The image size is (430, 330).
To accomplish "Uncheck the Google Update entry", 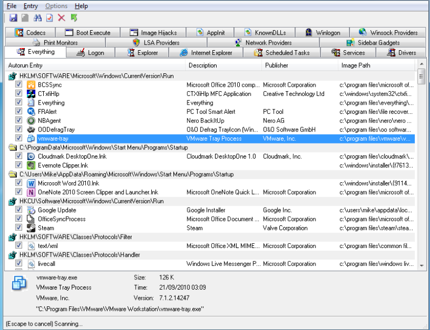I will 18,210.
